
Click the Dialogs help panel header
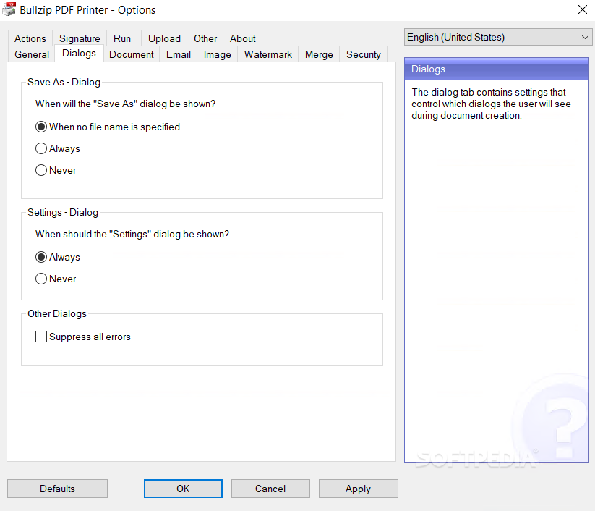pyautogui.click(x=497, y=69)
